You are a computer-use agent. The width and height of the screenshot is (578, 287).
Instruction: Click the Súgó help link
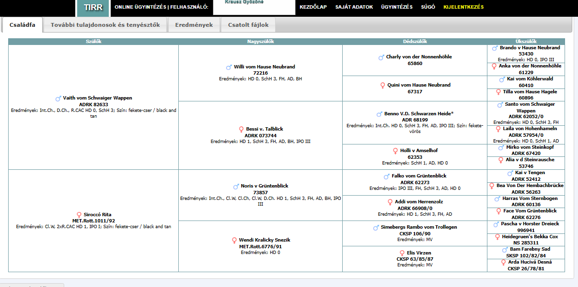pos(428,7)
